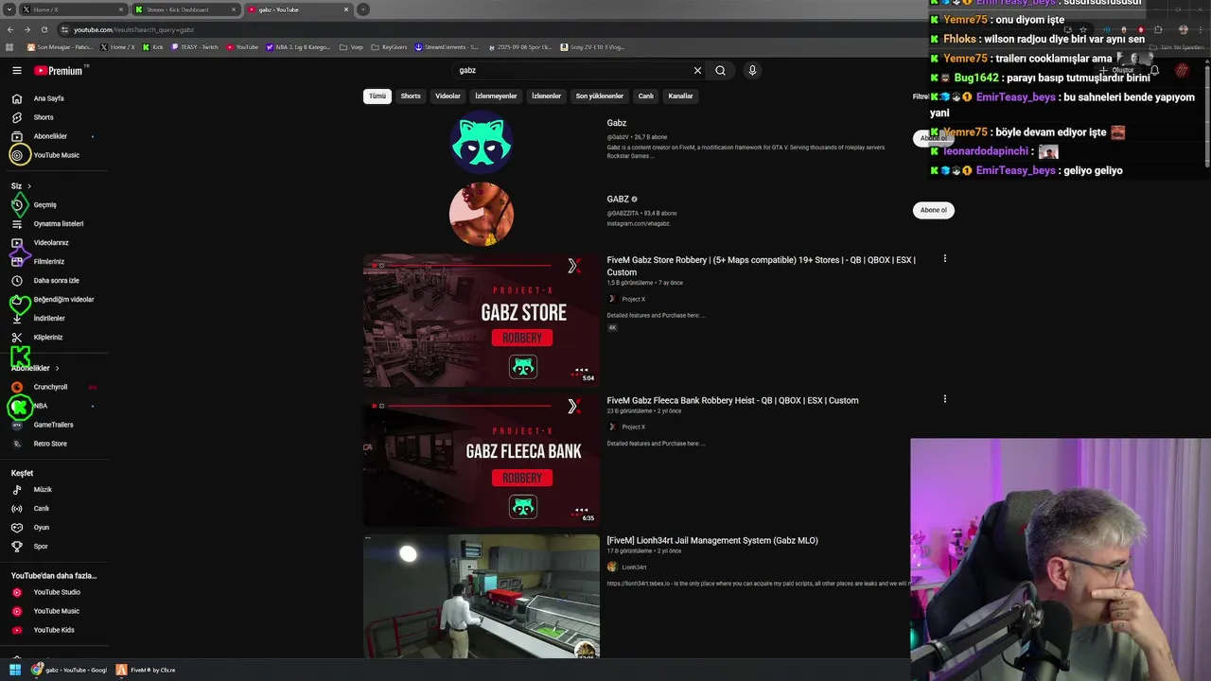
Task: Open Lionh34rt Jail Management System title
Action: 712,540
